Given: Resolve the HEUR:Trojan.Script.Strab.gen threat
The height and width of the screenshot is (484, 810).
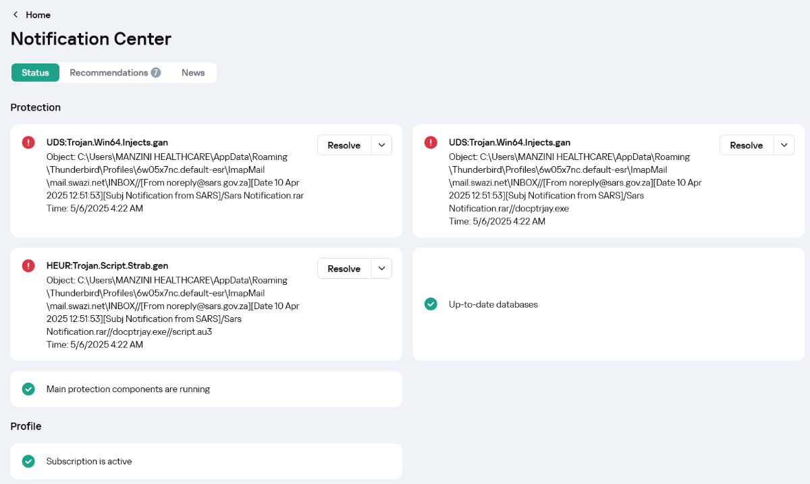Looking at the screenshot, I should 344,269.
